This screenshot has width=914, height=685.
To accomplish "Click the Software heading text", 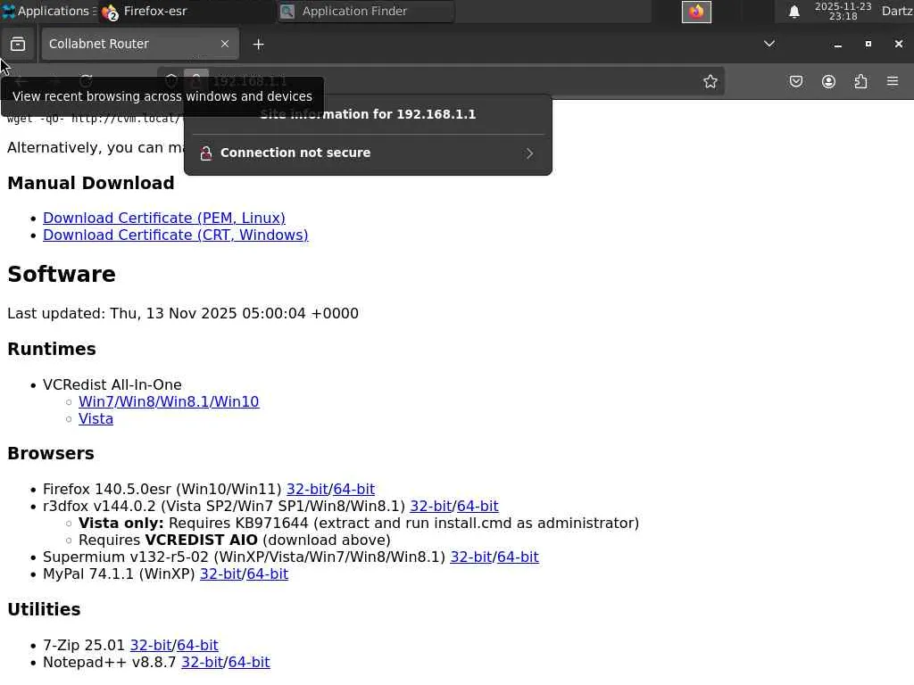I will (x=62, y=275).
